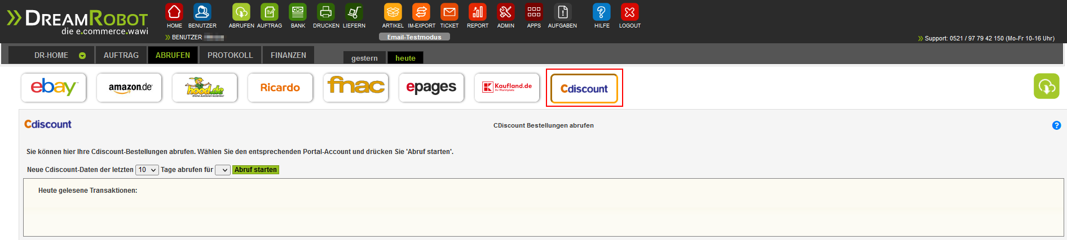The width and height of the screenshot is (1067, 240).
Task: Switch to the PROTOKOLL tab
Action: coord(230,55)
